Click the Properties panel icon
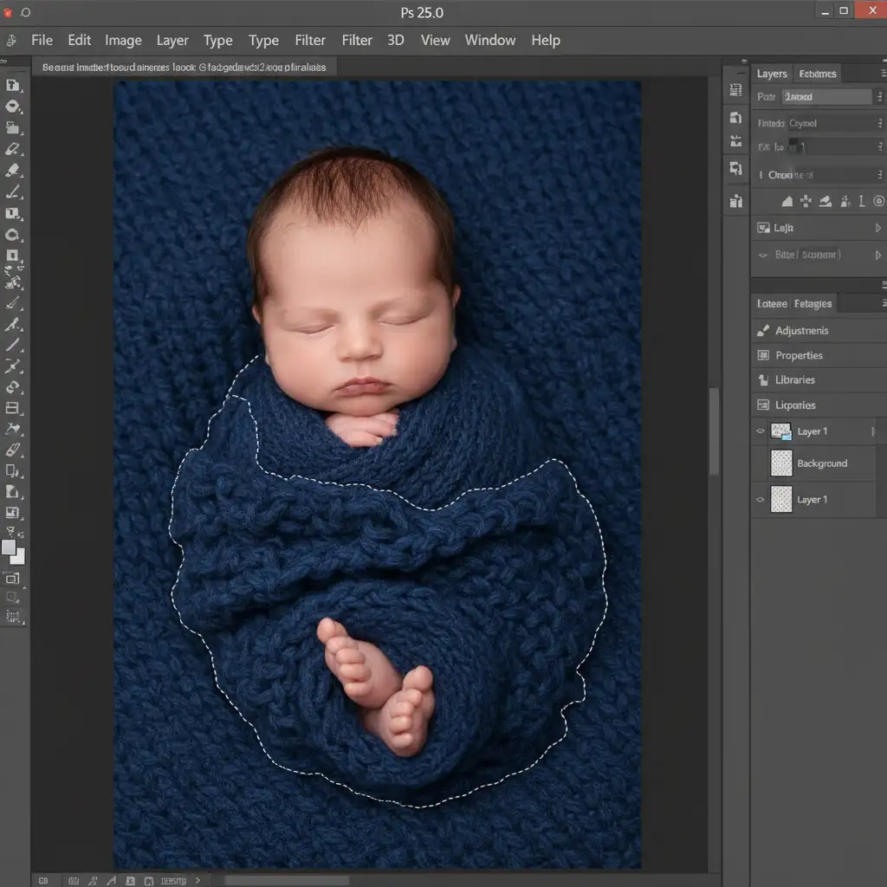The width and height of the screenshot is (887, 887). (763, 355)
